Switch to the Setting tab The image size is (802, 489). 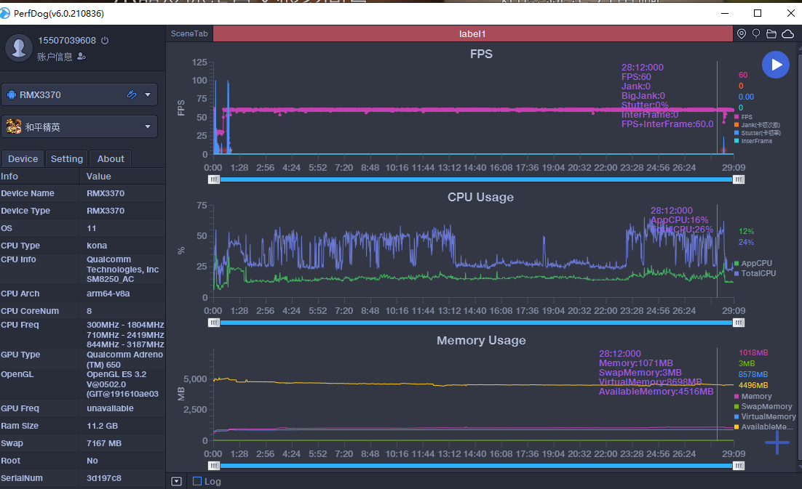click(67, 159)
